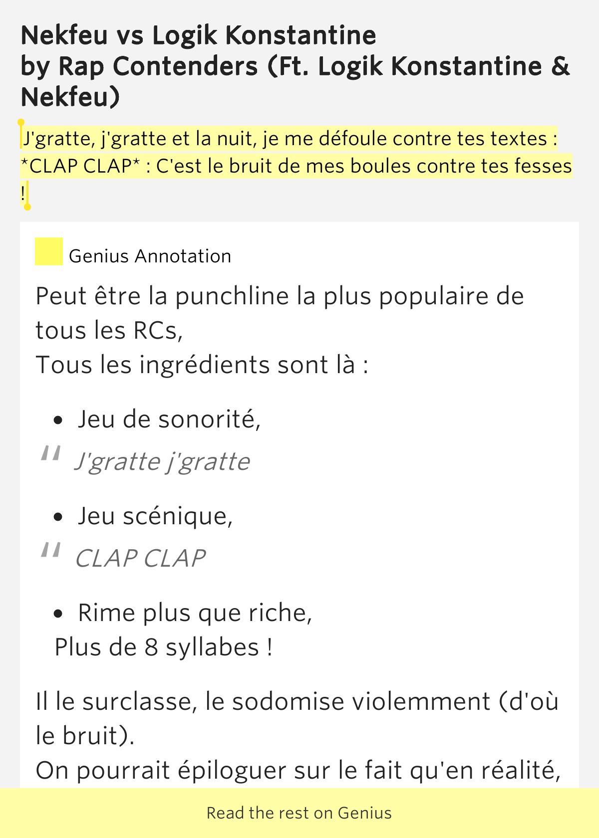The image size is (599, 838).
Task: Click the "Tous les ingrédients sont là" line
Action: pos(202,365)
